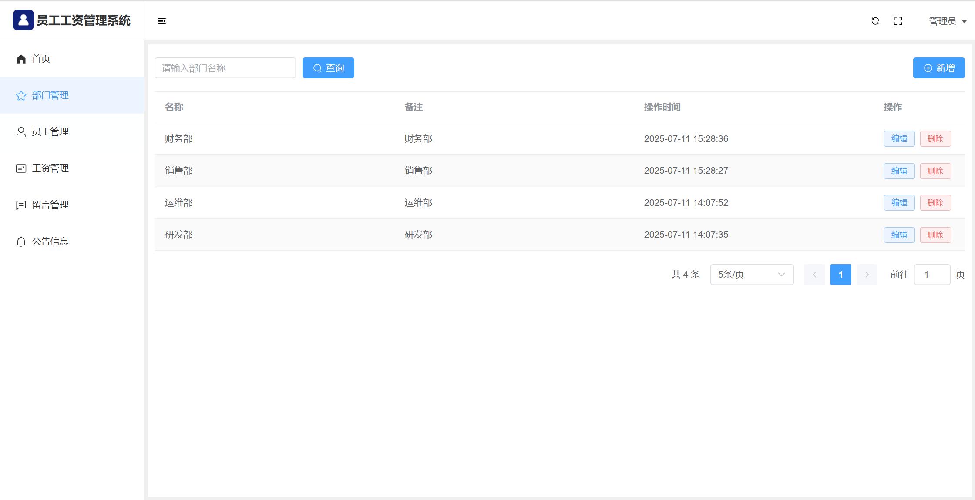
Task: Open 员工管理 menu item
Action: point(50,132)
